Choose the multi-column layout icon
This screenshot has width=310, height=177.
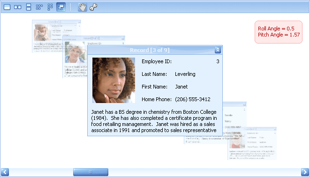click(x=50, y=7)
